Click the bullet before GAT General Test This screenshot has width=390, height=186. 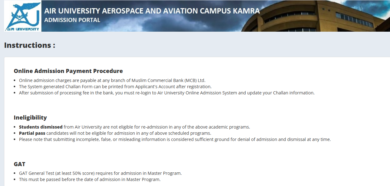(x=15, y=173)
